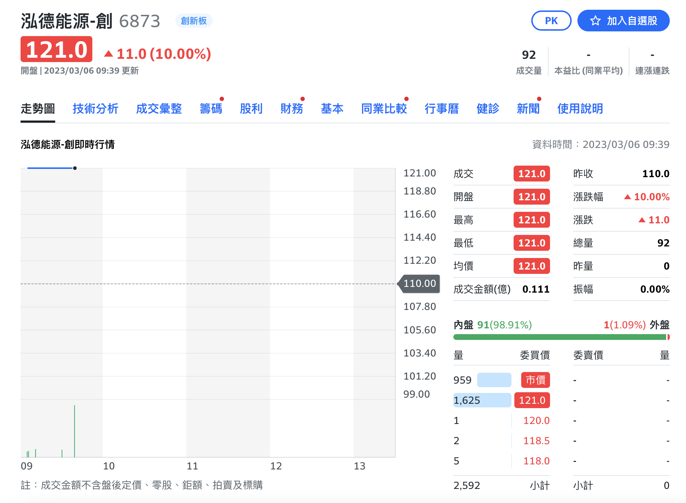Select the 走勢圖 tab
The height and width of the screenshot is (503, 686).
[38, 109]
